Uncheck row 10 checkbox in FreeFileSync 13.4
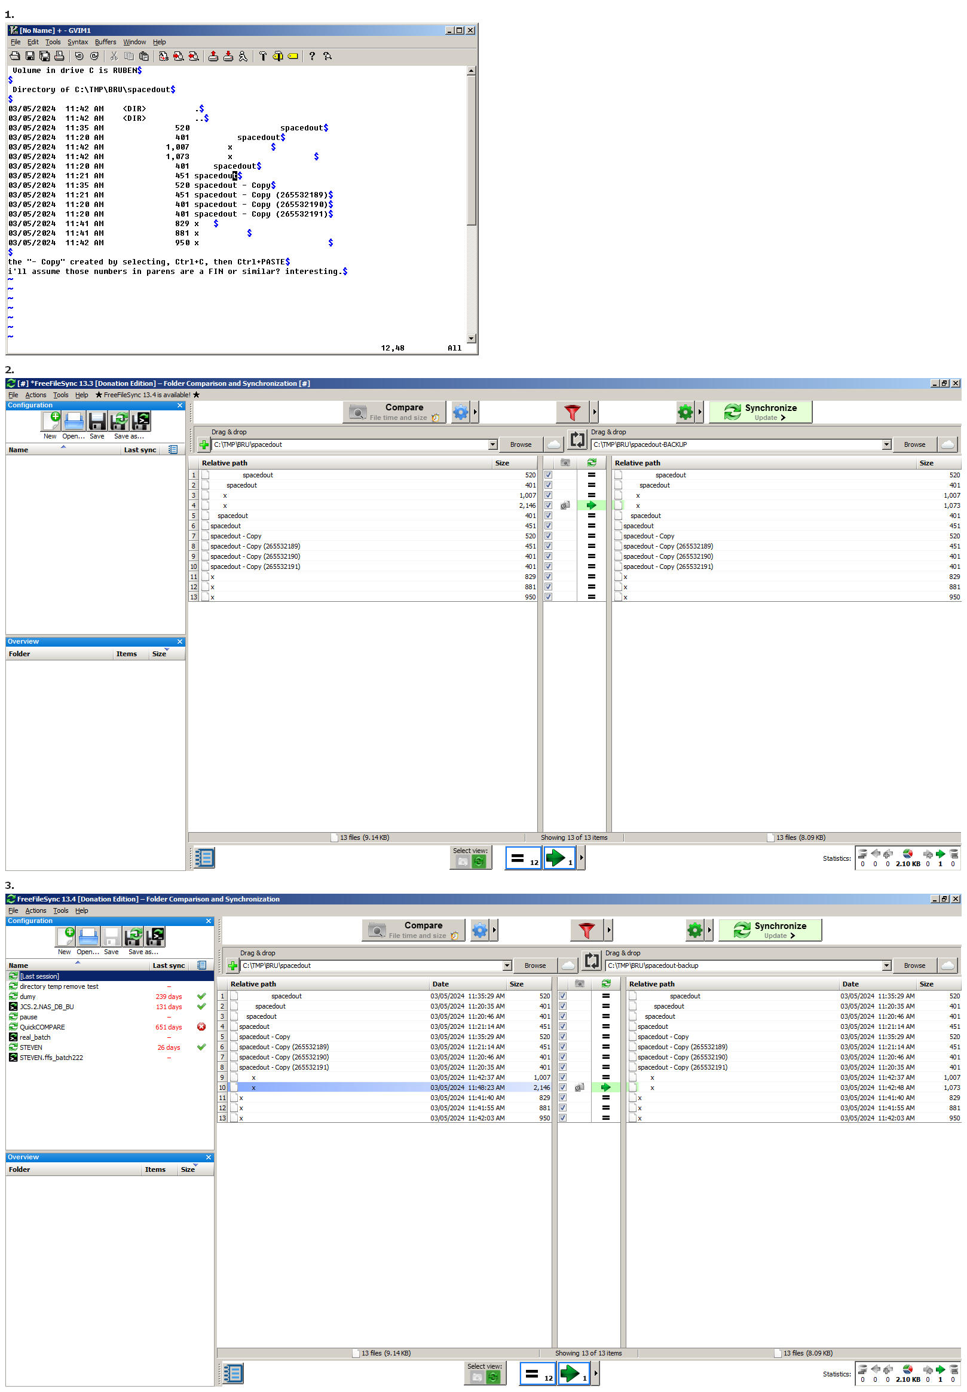The image size is (967, 1392). [563, 1088]
